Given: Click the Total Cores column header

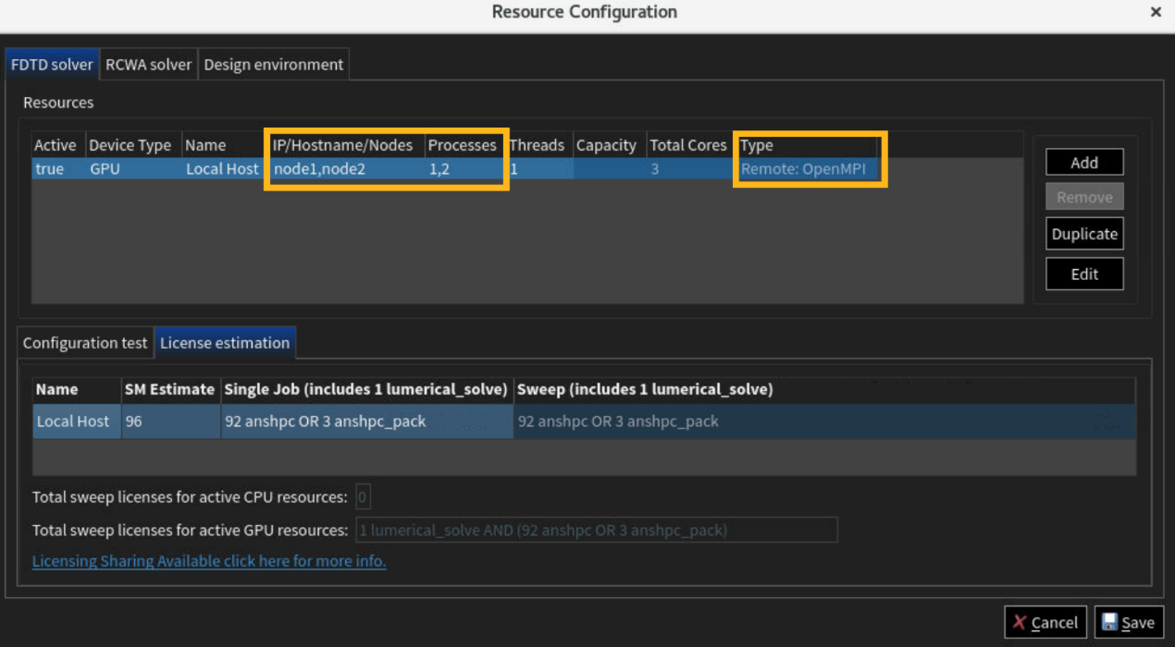Looking at the screenshot, I should click(687, 145).
